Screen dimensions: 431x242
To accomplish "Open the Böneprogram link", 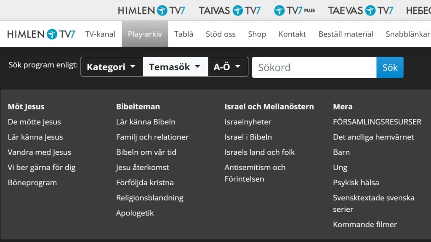I will click(x=32, y=182).
